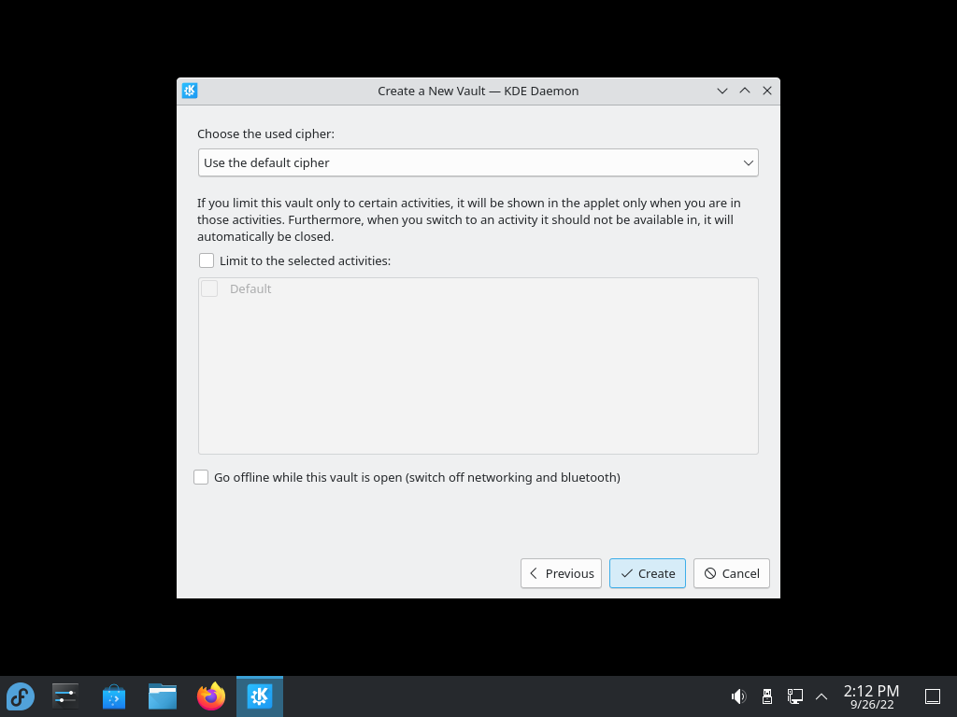Go back with the Previous button

(x=561, y=573)
